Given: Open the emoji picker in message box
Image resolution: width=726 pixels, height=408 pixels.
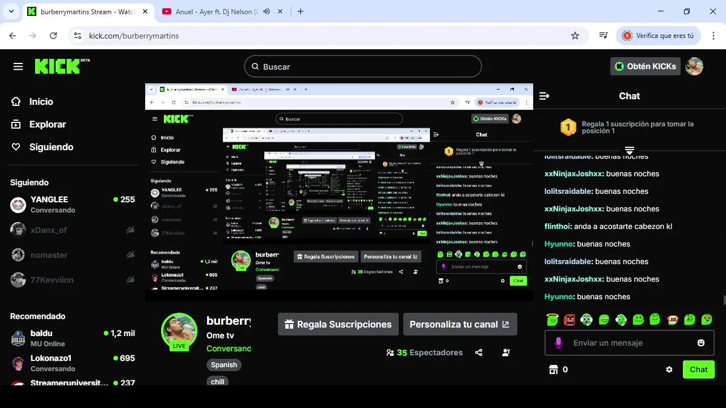Looking at the screenshot, I should [x=701, y=343].
